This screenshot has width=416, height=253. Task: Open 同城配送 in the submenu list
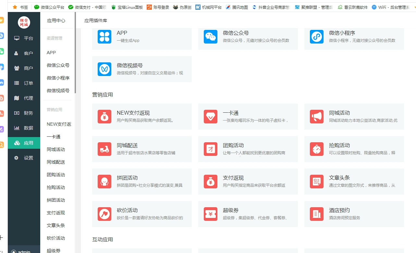click(x=56, y=162)
